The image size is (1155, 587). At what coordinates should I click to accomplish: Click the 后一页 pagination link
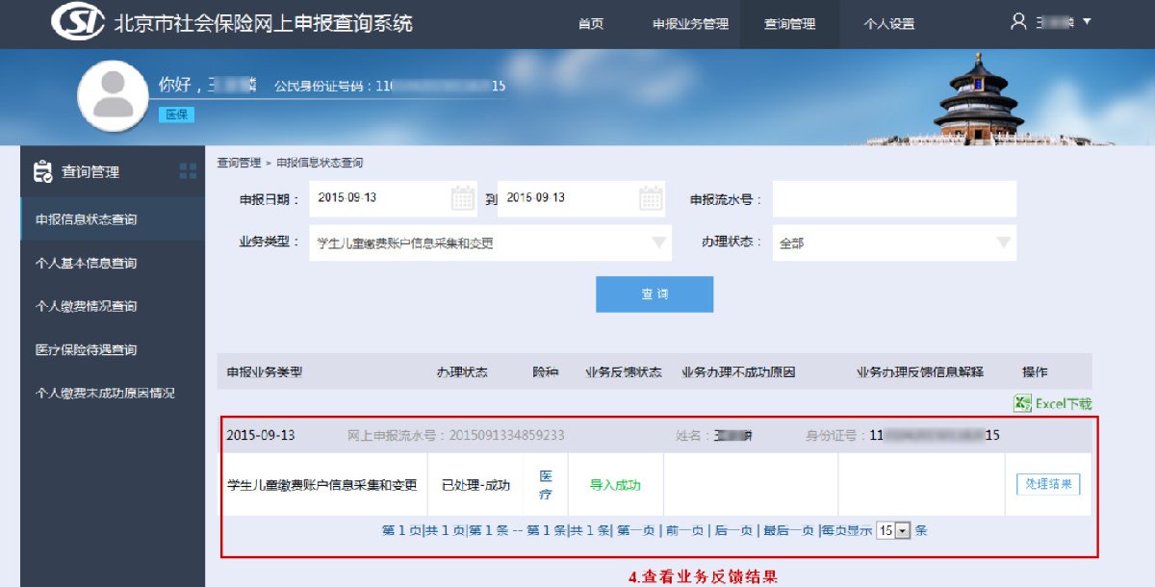733,530
